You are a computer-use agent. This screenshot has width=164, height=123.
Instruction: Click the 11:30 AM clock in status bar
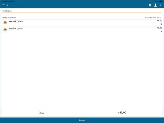coord(4,1)
